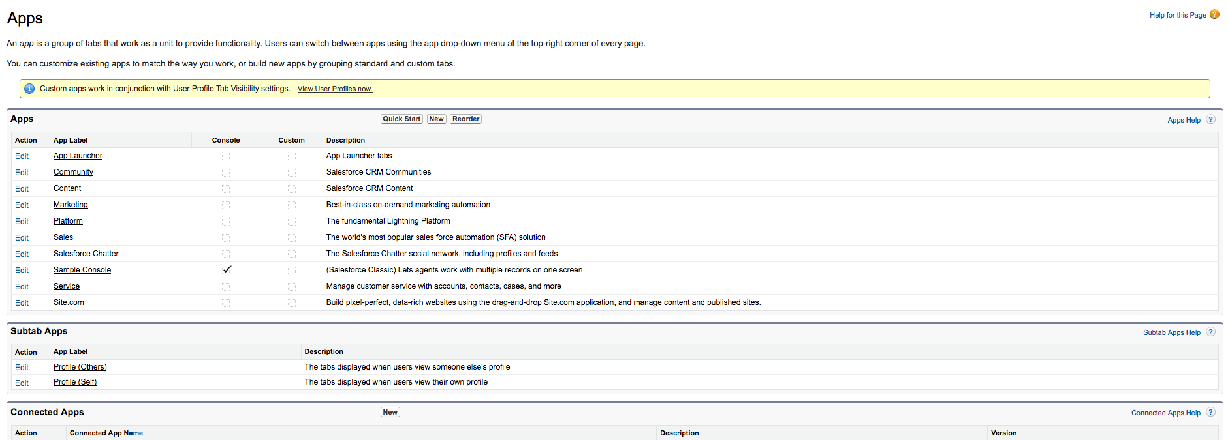Open the Service app label link
This screenshot has width=1228, height=440.
tap(67, 286)
